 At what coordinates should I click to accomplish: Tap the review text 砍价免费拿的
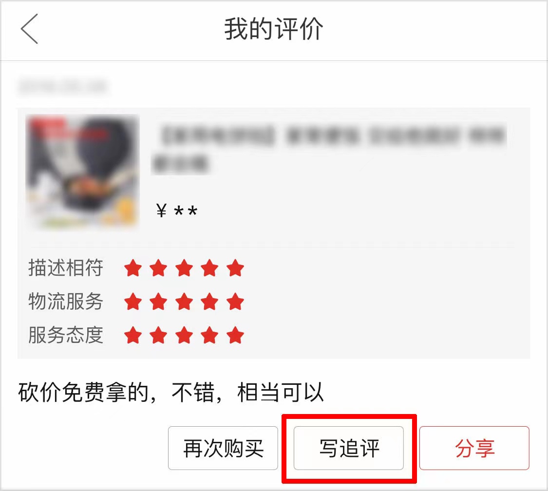click(x=84, y=393)
